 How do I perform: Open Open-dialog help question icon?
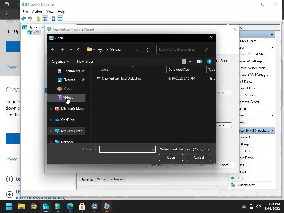pyautogui.click(x=209, y=62)
